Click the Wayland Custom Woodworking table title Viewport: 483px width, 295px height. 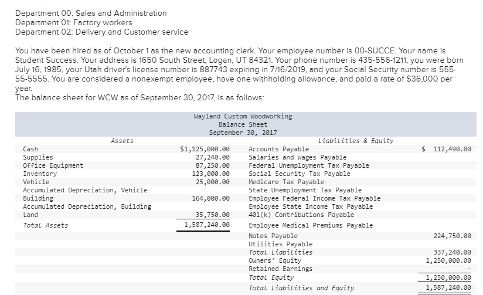[243, 116]
